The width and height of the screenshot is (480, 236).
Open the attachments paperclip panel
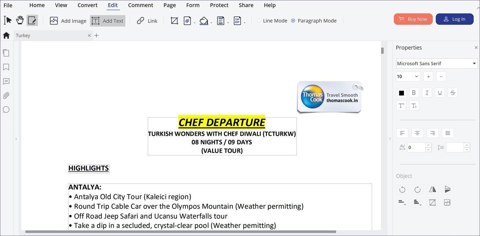coord(6,95)
